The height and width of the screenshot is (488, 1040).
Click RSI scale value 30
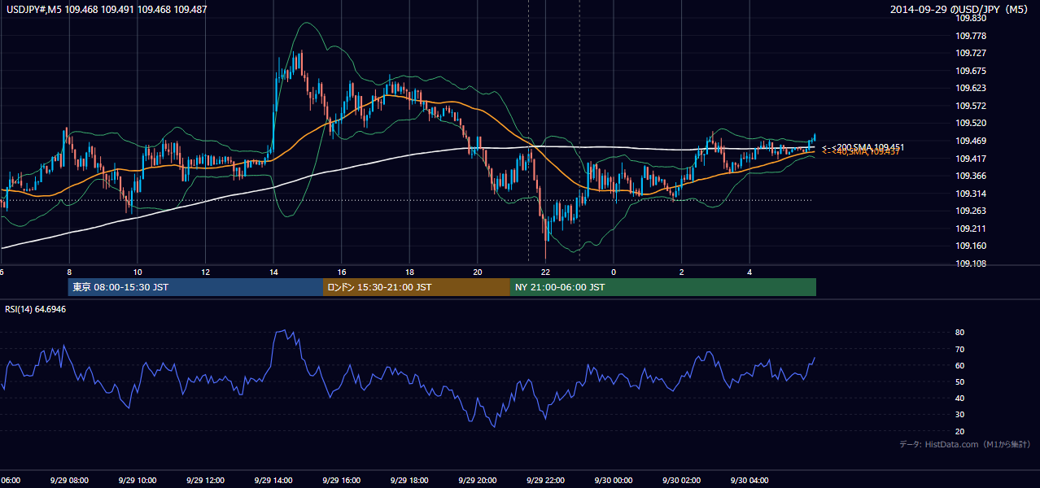[x=959, y=415]
